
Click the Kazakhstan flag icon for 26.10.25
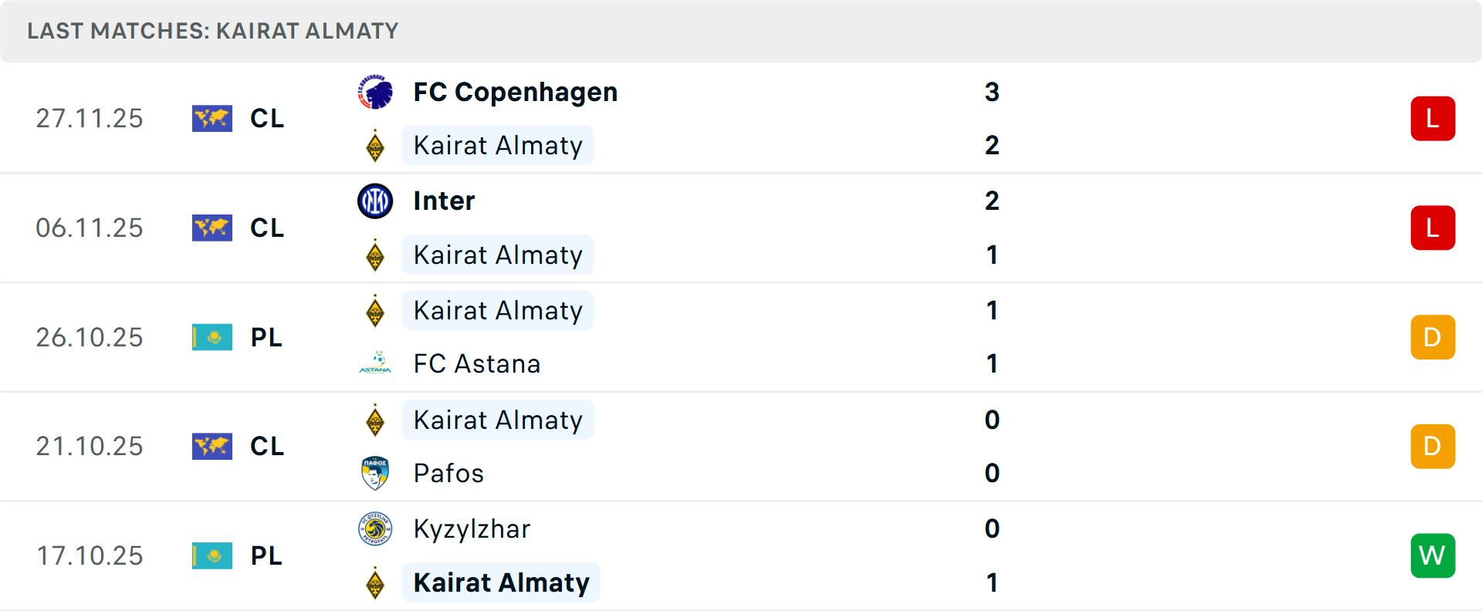[212, 337]
